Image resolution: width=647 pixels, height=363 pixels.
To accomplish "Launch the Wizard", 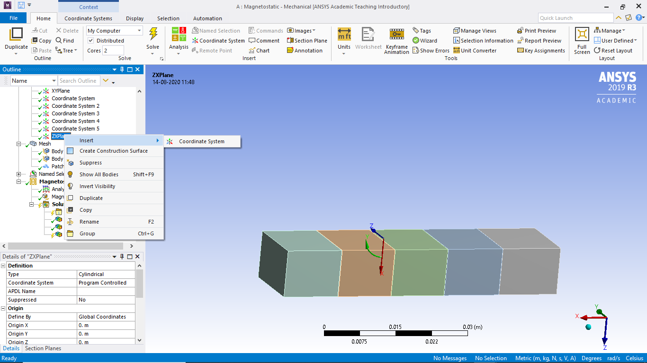I will pyautogui.click(x=424, y=41).
